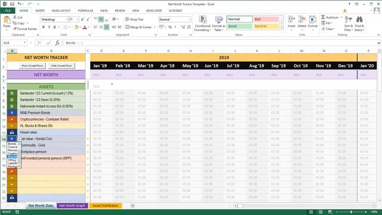Apply the Fill Color bucket
The height and width of the screenshot is (215, 382).
coord(76,27)
